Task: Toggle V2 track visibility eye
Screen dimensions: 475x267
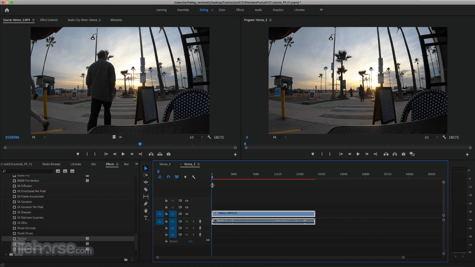Action: [x=186, y=207]
